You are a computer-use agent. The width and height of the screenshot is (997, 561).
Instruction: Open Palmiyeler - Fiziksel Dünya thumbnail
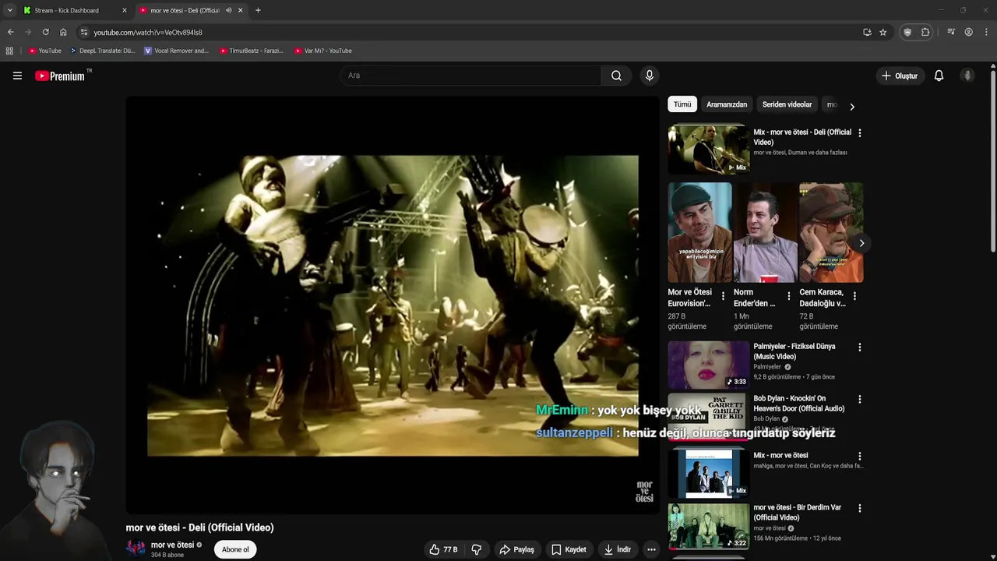[708, 365]
